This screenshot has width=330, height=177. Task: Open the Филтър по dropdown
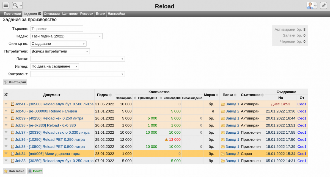[59, 44]
